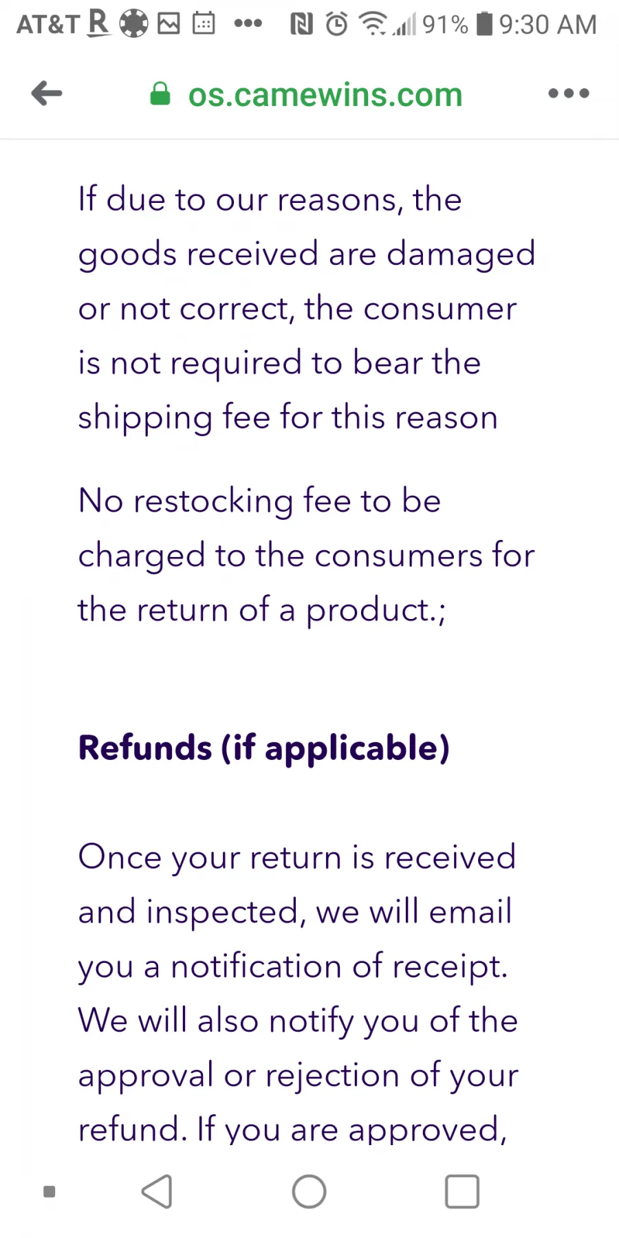Open the three-dot browser menu

pos(568,94)
